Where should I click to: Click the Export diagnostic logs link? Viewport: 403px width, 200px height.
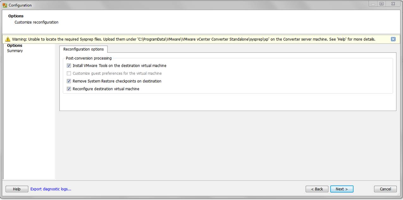click(51, 189)
